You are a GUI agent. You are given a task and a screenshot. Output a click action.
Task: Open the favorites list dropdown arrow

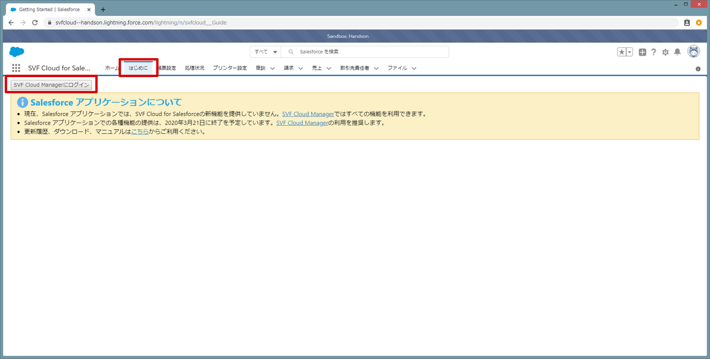pos(630,52)
